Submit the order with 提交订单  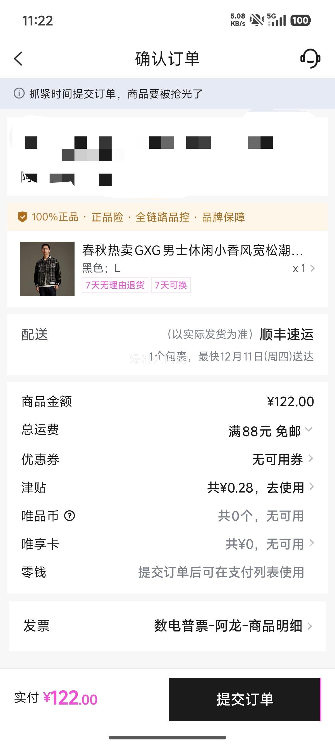point(245,699)
